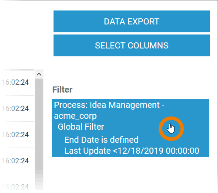
Task: Click the blue filter box at cursor highlight
Action: tap(171, 129)
